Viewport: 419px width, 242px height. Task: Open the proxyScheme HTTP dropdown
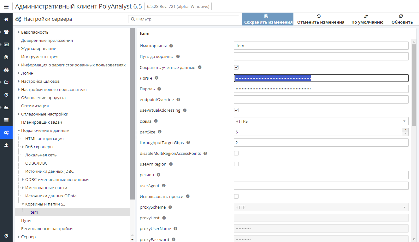[x=321, y=207]
